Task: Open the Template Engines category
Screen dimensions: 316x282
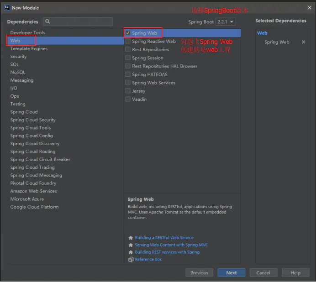Action: pyautogui.click(x=29, y=48)
